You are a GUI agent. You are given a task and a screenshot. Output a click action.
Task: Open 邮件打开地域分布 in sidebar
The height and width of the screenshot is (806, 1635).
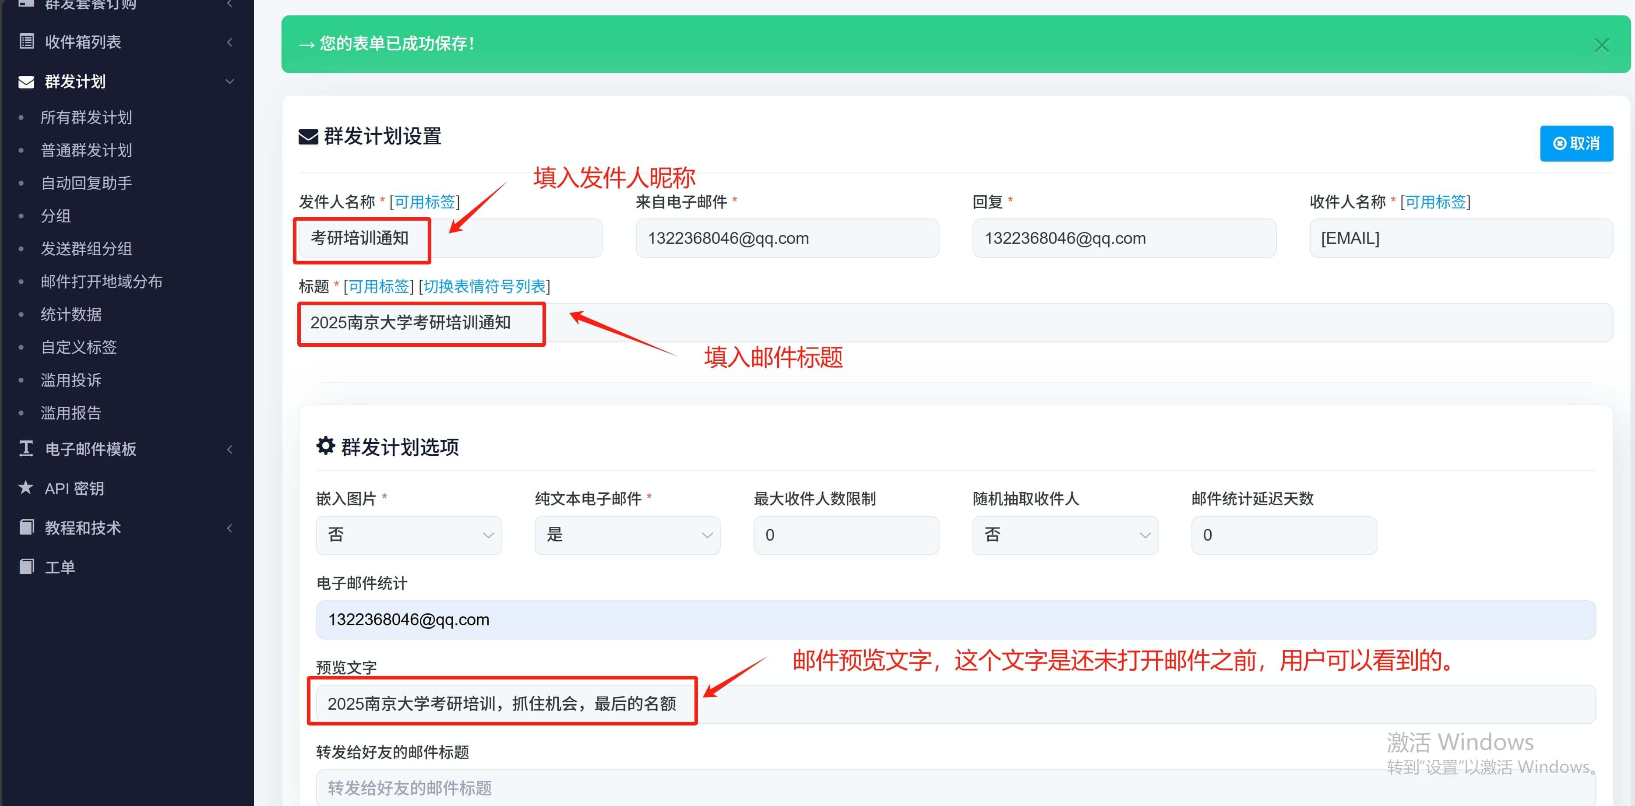tap(102, 282)
